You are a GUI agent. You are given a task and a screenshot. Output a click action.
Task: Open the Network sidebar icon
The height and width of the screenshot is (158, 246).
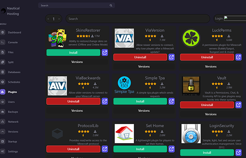3,122
